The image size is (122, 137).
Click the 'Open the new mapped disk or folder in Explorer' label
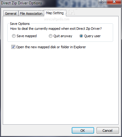[51, 47]
